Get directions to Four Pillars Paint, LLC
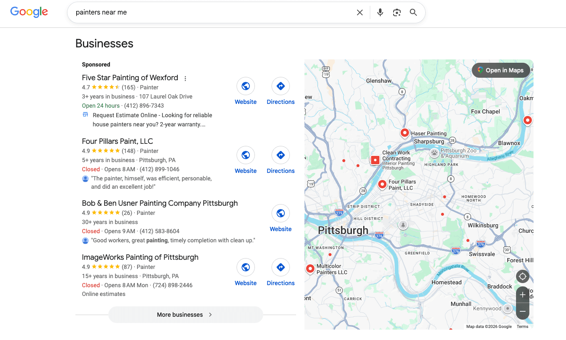The image size is (566, 340). (281, 155)
